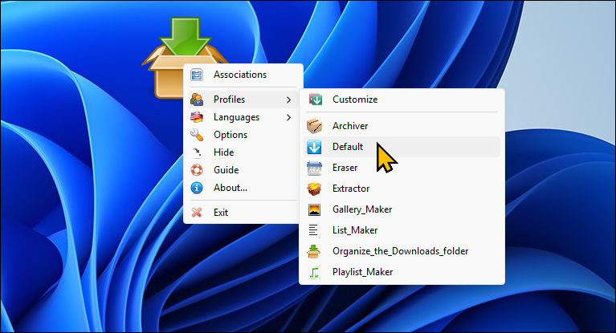Open Customize in the profiles submenu
The height and width of the screenshot is (333, 616).
(x=354, y=99)
